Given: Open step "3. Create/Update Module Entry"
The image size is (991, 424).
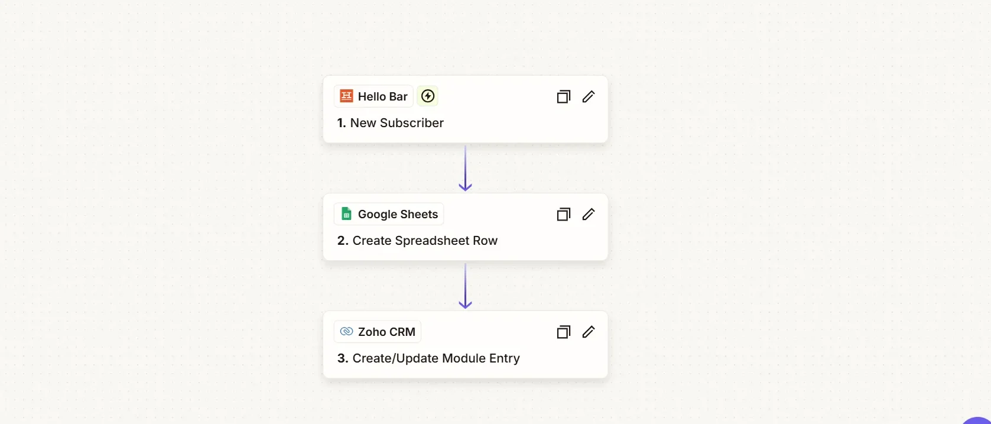Looking at the screenshot, I should tap(428, 358).
